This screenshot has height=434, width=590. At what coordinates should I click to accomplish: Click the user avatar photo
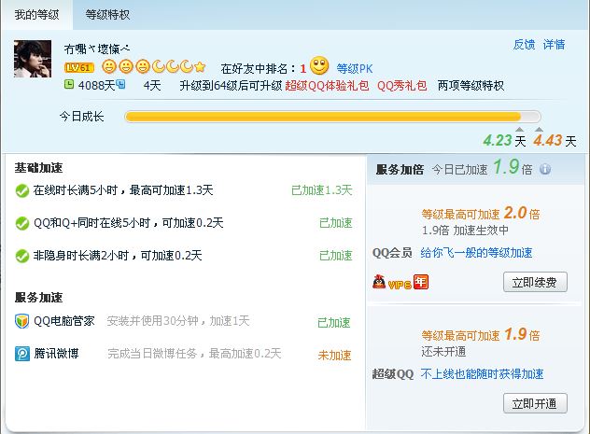point(33,59)
